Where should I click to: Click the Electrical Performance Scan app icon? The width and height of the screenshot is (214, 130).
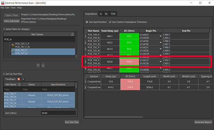click(x=3, y=3)
